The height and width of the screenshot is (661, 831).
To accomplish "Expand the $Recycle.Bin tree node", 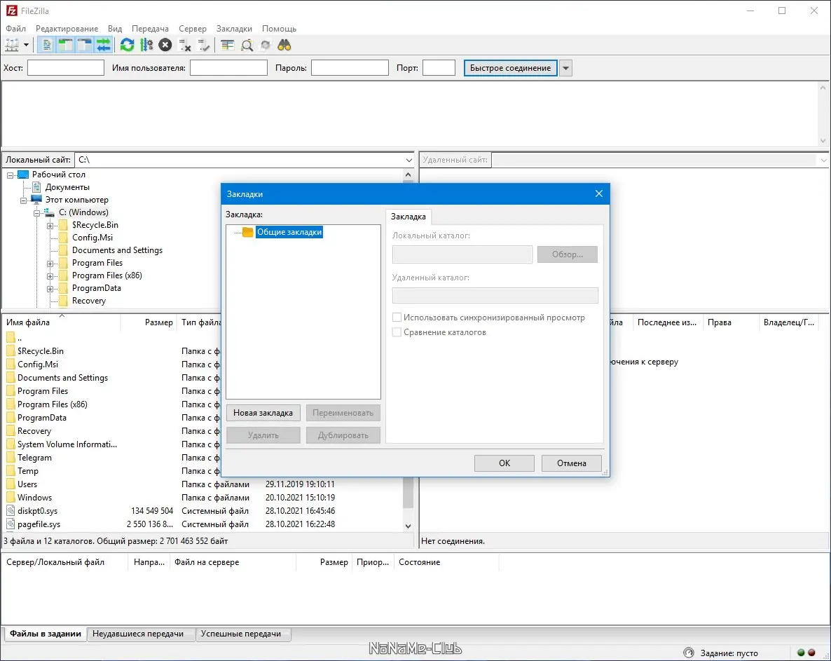I will (x=50, y=226).
